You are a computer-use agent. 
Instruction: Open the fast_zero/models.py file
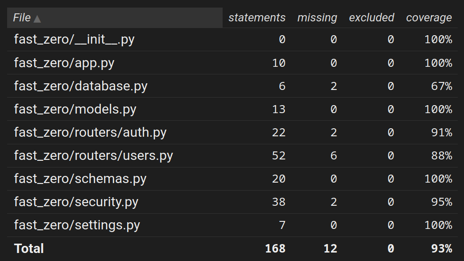pos(75,109)
